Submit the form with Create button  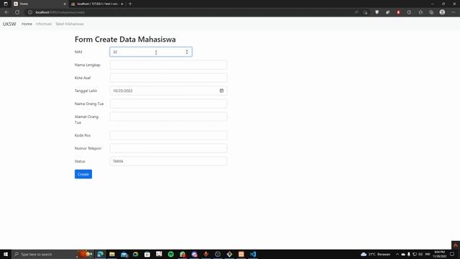[x=83, y=174]
